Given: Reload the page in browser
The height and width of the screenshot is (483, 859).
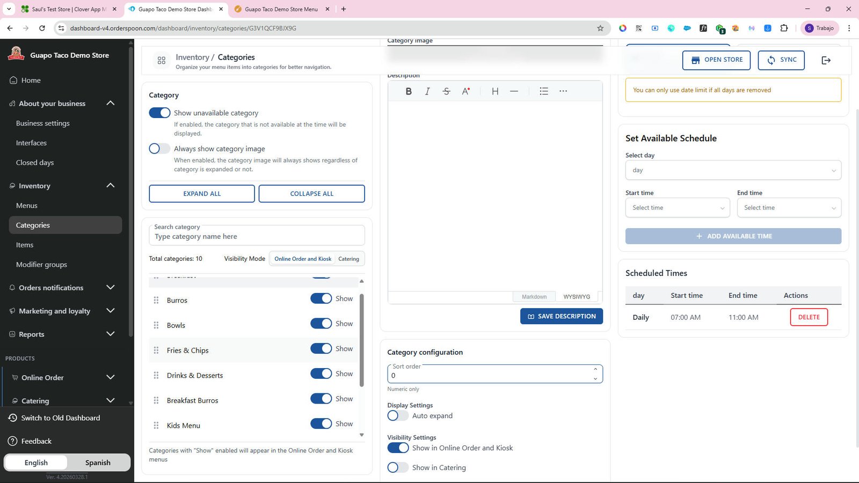Looking at the screenshot, I should (x=42, y=28).
